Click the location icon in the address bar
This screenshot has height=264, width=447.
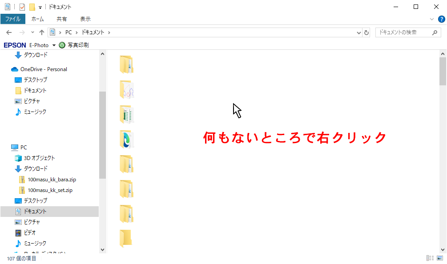pos(52,32)
